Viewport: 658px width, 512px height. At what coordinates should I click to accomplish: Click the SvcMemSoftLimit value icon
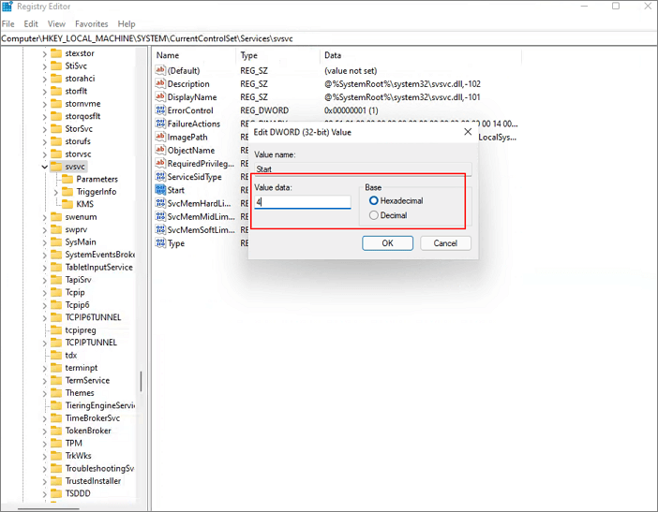point(160,229)
